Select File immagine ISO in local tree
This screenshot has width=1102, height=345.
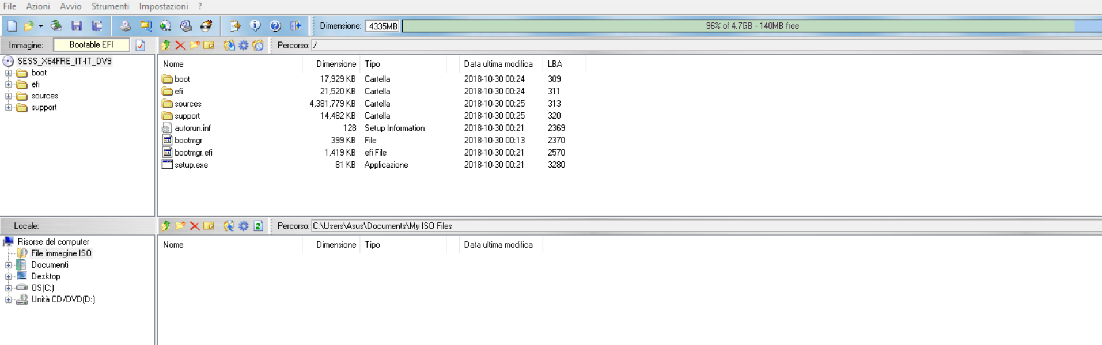pyautogui.click(x=61, y=253)
